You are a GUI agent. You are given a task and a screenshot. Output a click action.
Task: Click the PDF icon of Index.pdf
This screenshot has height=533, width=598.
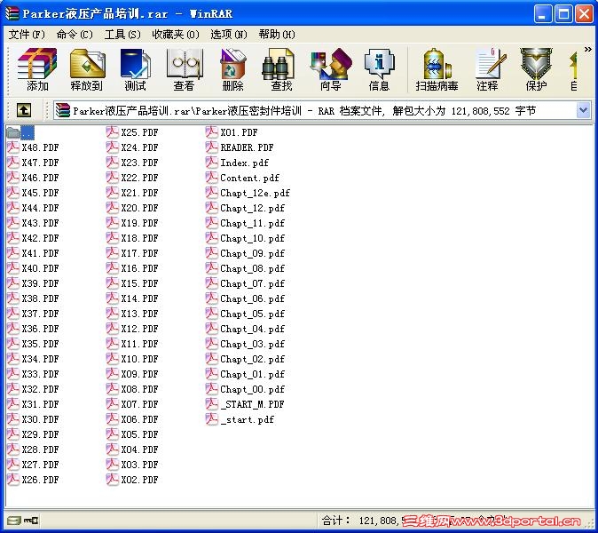click(212, 163)
